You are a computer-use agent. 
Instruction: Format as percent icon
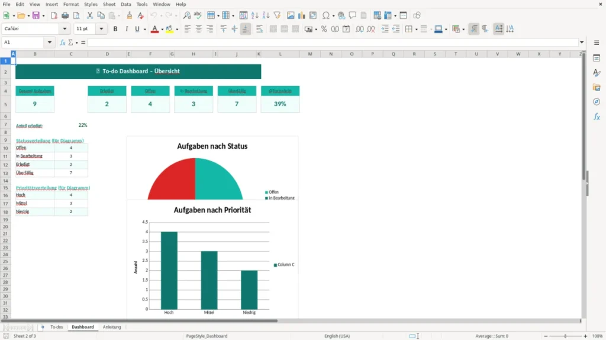[324, 29]
